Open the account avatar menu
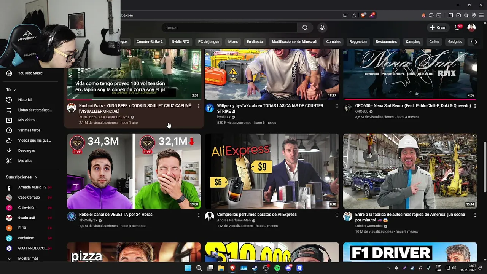This screenshot has width=487, height=274. pos(471,27)
